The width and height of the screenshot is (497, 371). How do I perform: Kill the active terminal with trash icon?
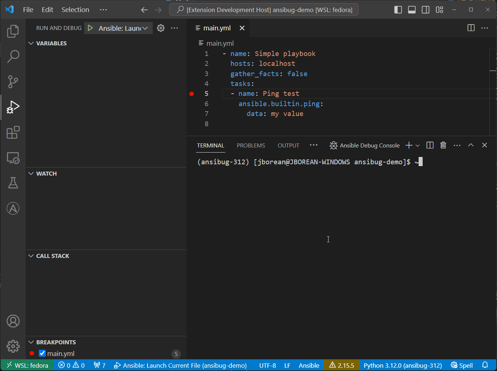click(x=443, y=145)
